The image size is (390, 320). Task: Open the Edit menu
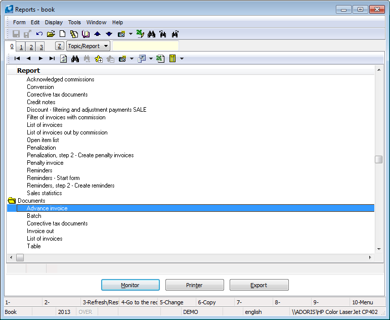click(35, 22)
